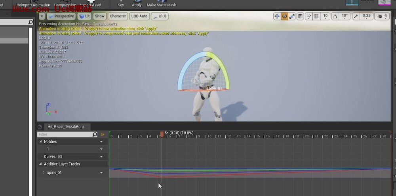Click the Show viewport button
Image resolution: width=396 pixels, height=196 pixels.
point(100,16)
